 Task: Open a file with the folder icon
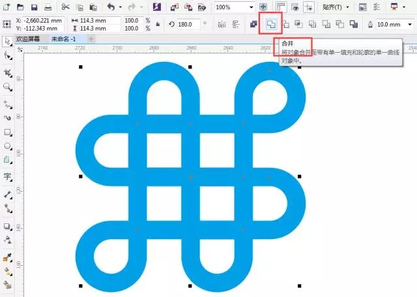pos(20,7)
